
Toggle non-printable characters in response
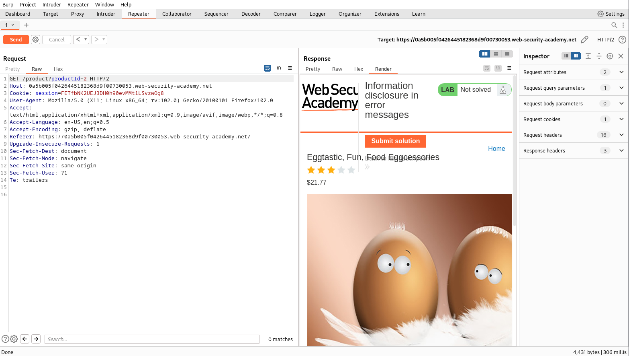point(498,68)
